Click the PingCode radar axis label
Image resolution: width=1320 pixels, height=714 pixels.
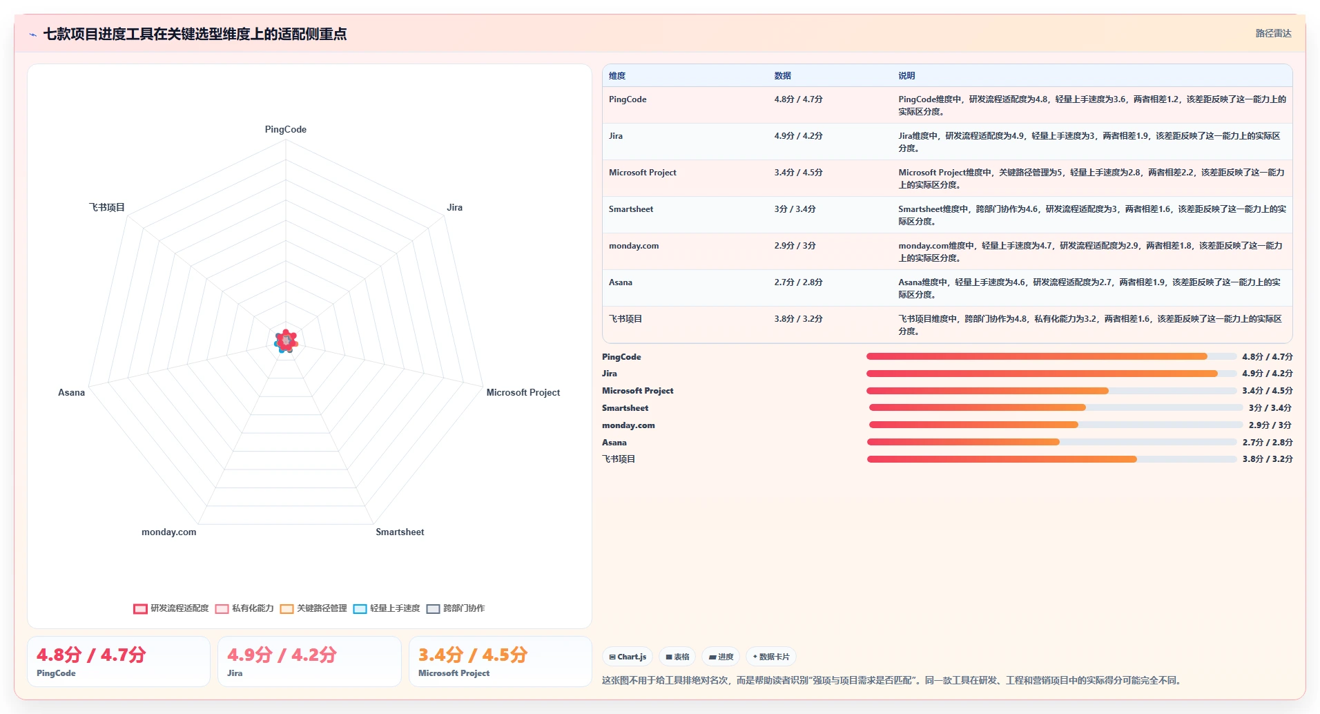click(286, 130)
